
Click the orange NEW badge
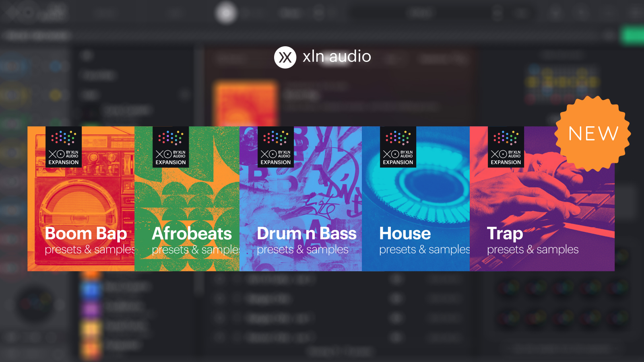(593, 134)
